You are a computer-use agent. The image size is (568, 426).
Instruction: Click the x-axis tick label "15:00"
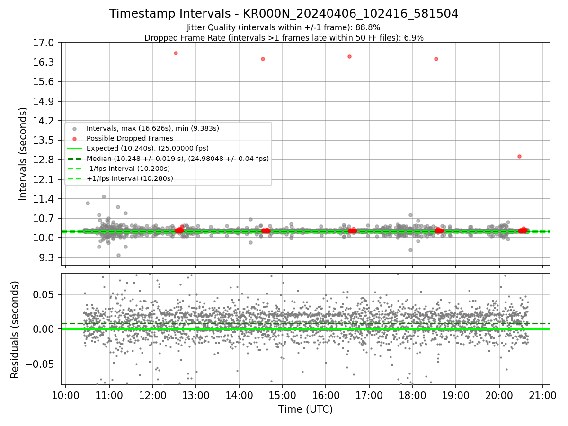click(282, 395)
